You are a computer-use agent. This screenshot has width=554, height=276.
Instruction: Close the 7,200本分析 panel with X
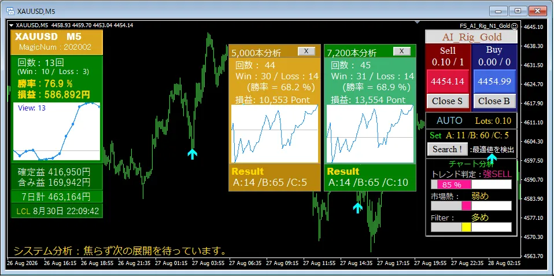tap(402, 51)
